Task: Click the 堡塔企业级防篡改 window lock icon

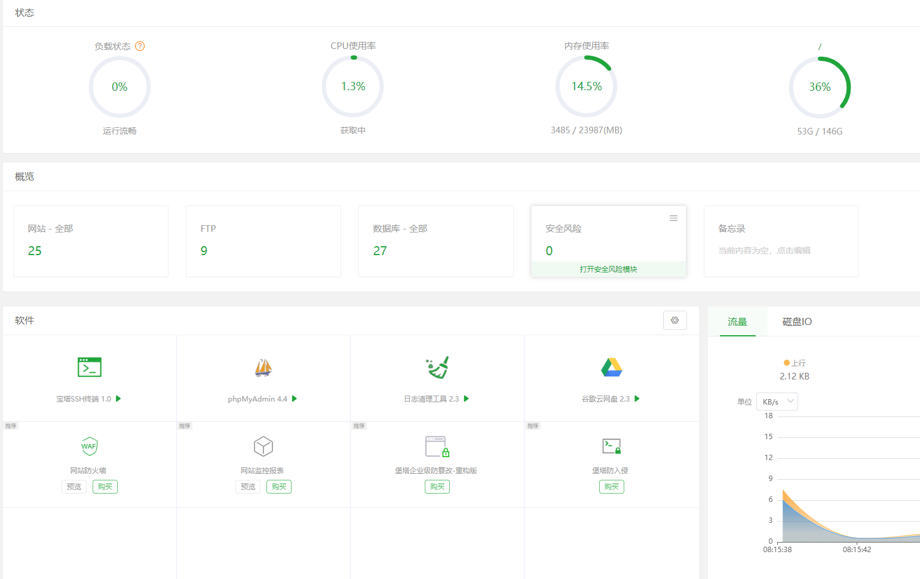Action: click(437, 446)
